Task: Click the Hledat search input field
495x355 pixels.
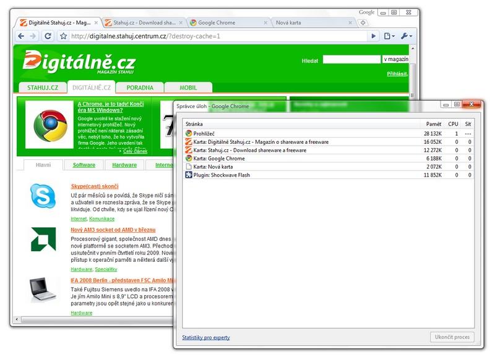Action: (351, 59)
